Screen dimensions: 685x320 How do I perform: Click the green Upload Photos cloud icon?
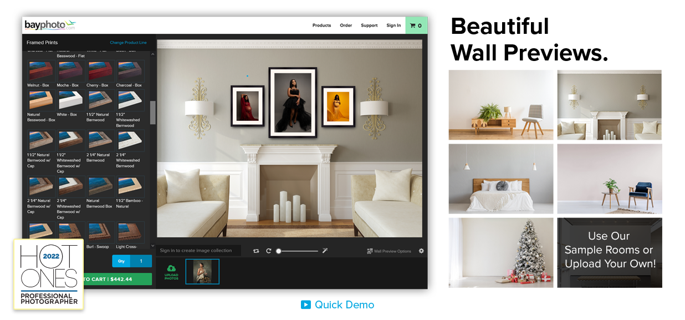(x=171, y=269)
